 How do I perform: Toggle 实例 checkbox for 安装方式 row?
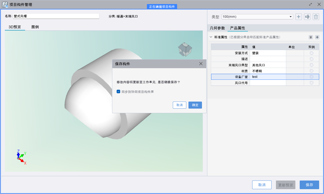[x=311, y=53]
